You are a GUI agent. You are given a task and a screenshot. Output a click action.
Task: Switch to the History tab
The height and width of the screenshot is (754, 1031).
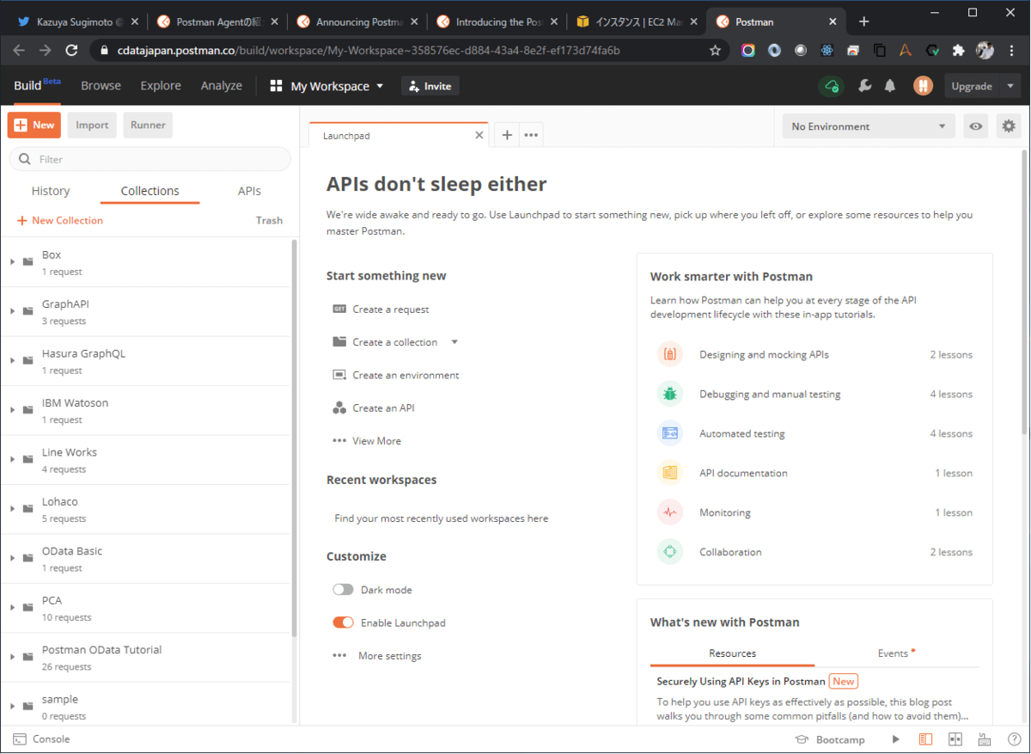[51, 191]
